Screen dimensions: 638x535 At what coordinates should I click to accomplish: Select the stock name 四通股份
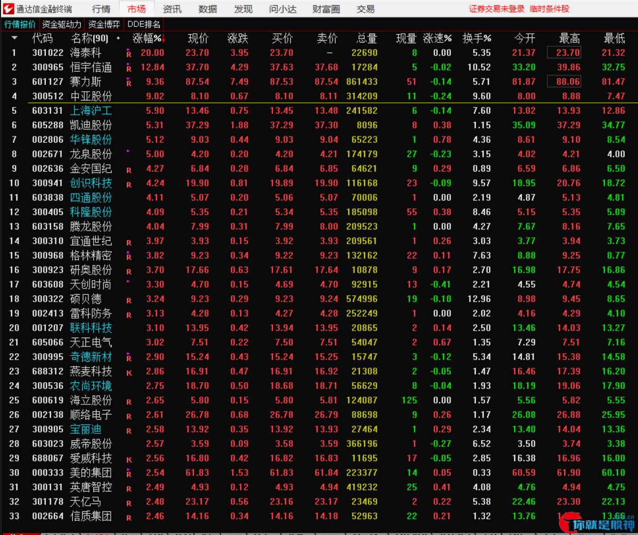91,197
